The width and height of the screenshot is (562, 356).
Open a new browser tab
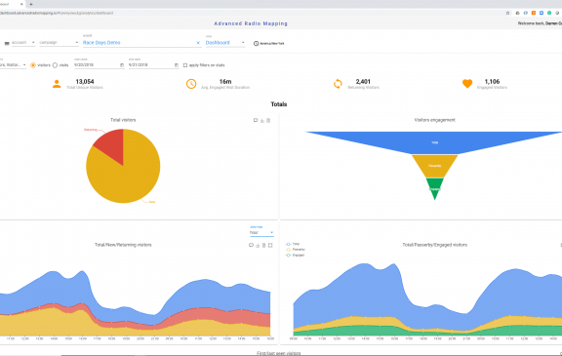(31, 4)
